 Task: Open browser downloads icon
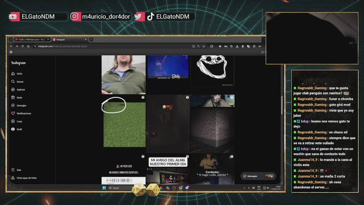[237, 46]
